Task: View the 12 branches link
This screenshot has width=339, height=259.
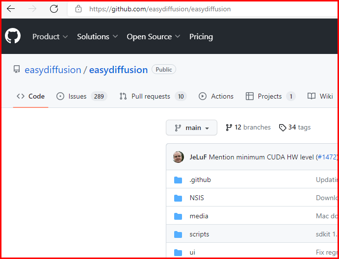Action: tap(248, 128)
